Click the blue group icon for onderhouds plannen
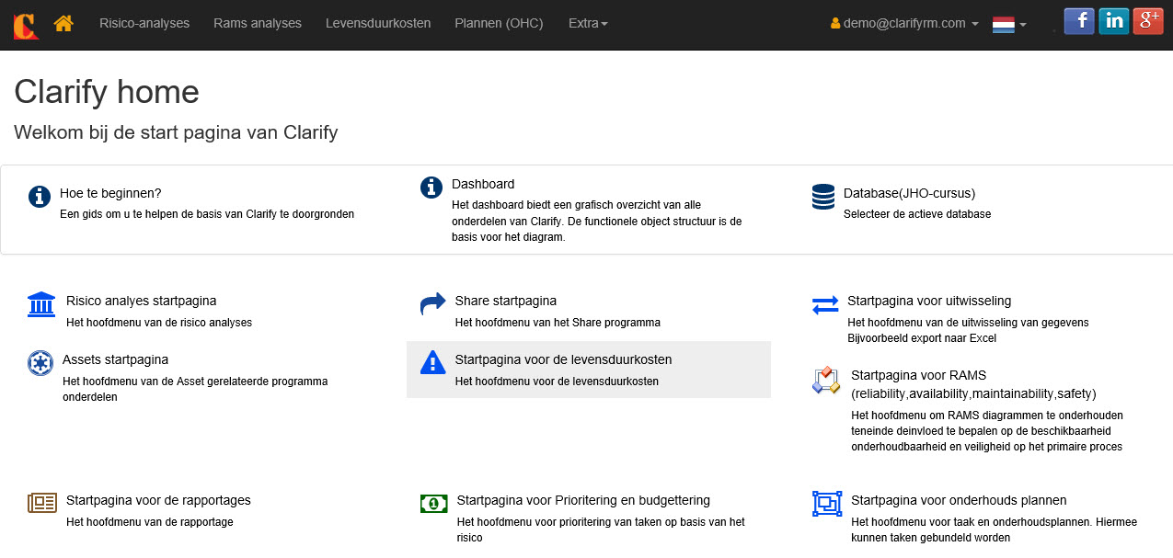This screenshot has height=558, width=1173. [x=827, y=504]
